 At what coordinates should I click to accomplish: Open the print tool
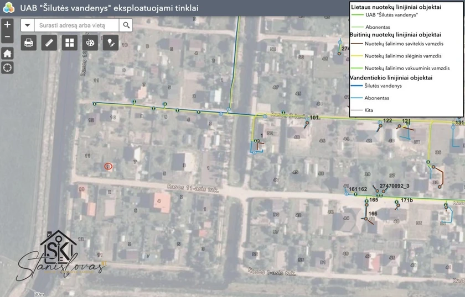pos(28,43)
